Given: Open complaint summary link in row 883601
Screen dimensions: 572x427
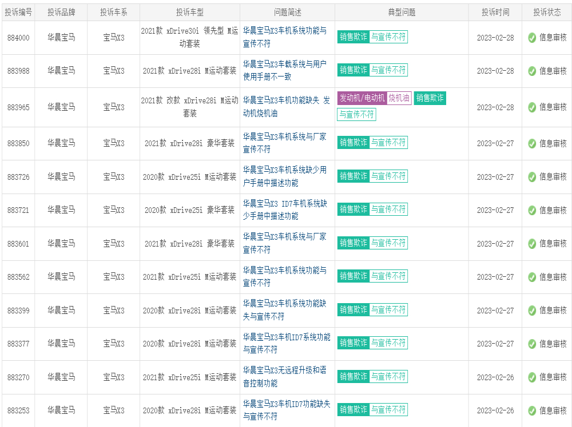Looking at the screenshot, I should click(x=284, y=243).
